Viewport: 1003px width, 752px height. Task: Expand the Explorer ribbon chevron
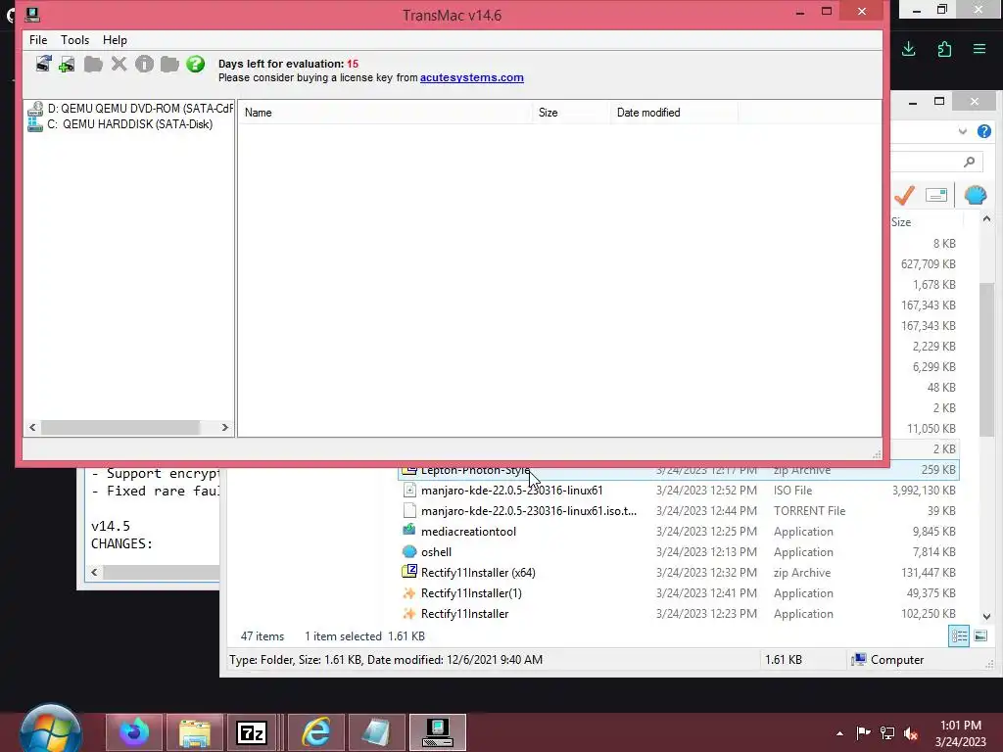(x=963, y=131)
